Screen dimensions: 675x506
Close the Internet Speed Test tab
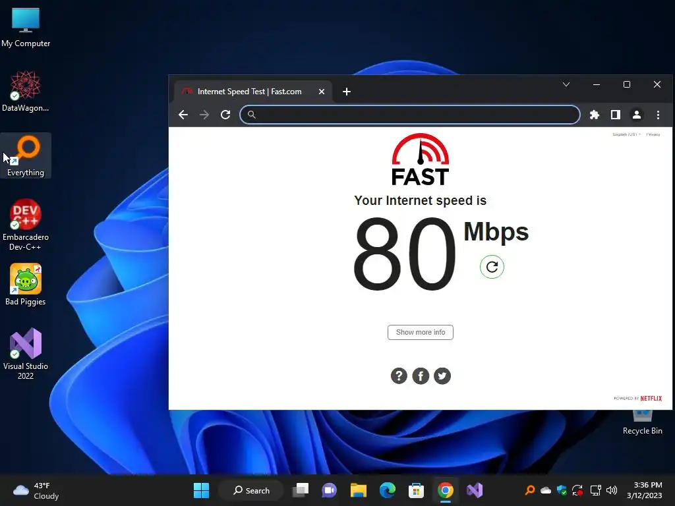[x=322, y=92]
